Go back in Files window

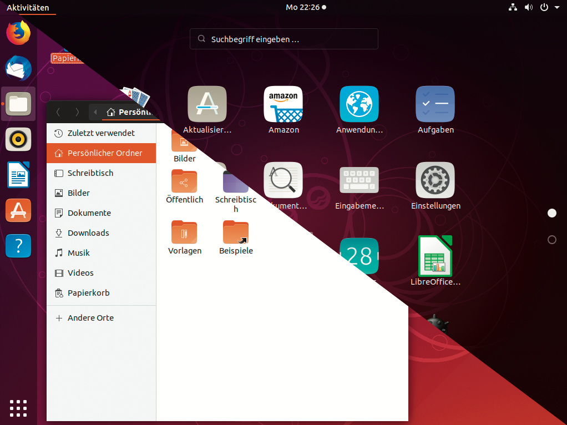[x=58, y=112]
